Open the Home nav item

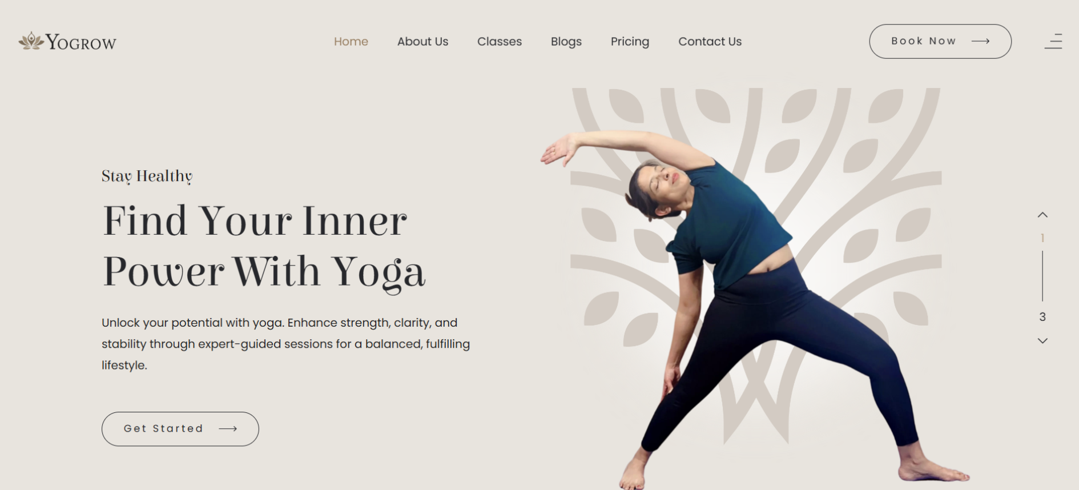click(351, 42)
